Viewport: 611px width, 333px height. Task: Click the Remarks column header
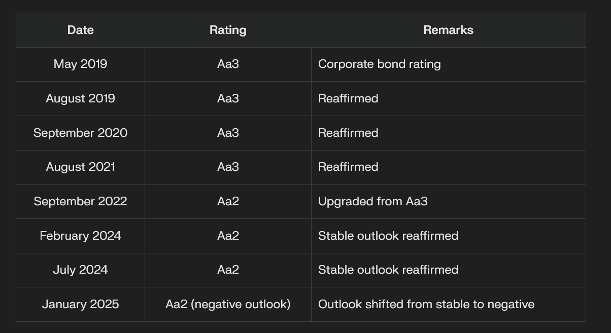point(448,30)
